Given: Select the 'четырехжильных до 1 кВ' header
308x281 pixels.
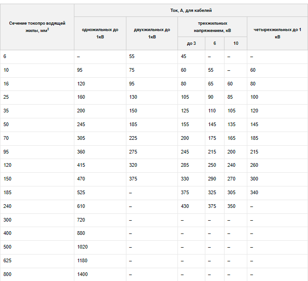Looking at the screenshot, I should 277,33.
